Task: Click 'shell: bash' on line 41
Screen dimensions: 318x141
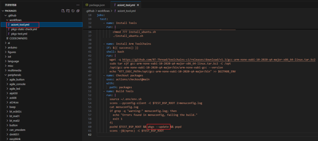Action: point(115,52)
